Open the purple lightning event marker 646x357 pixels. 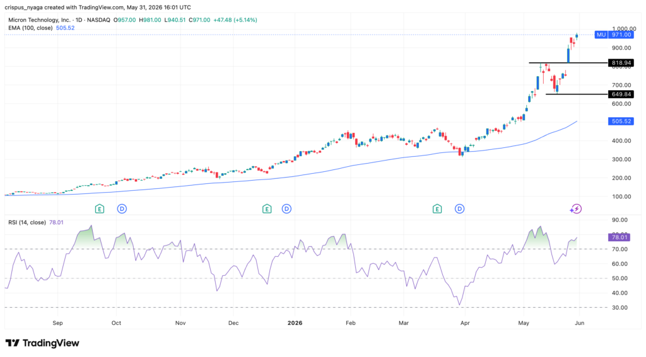(x=576, y=209)
